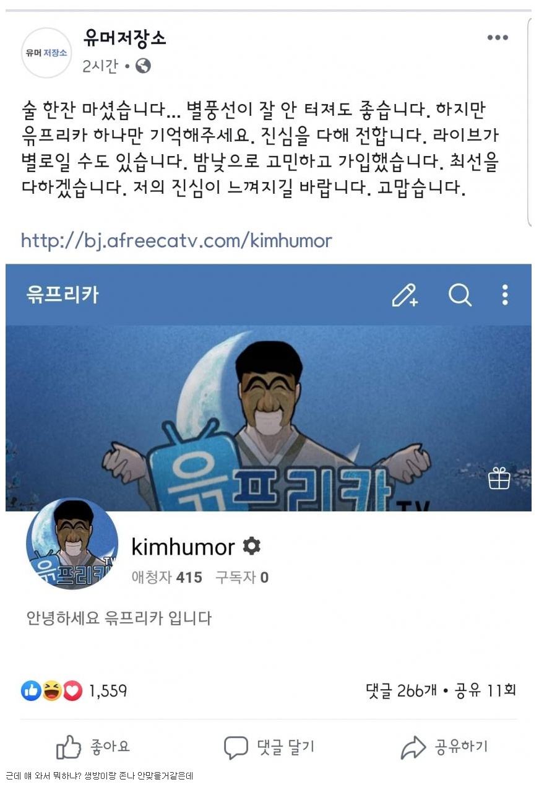Open the bj.afreecatv.com/kimhumor link

pyautogui.click(x=176, y=240)
